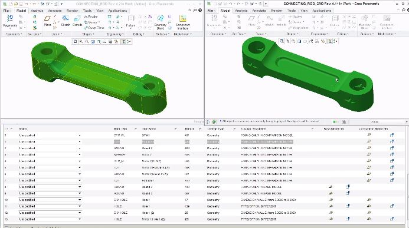The width and height of the screenshot is (409, 228).
Task: Start the Sketch tool in left window
Action: [65, 21]
